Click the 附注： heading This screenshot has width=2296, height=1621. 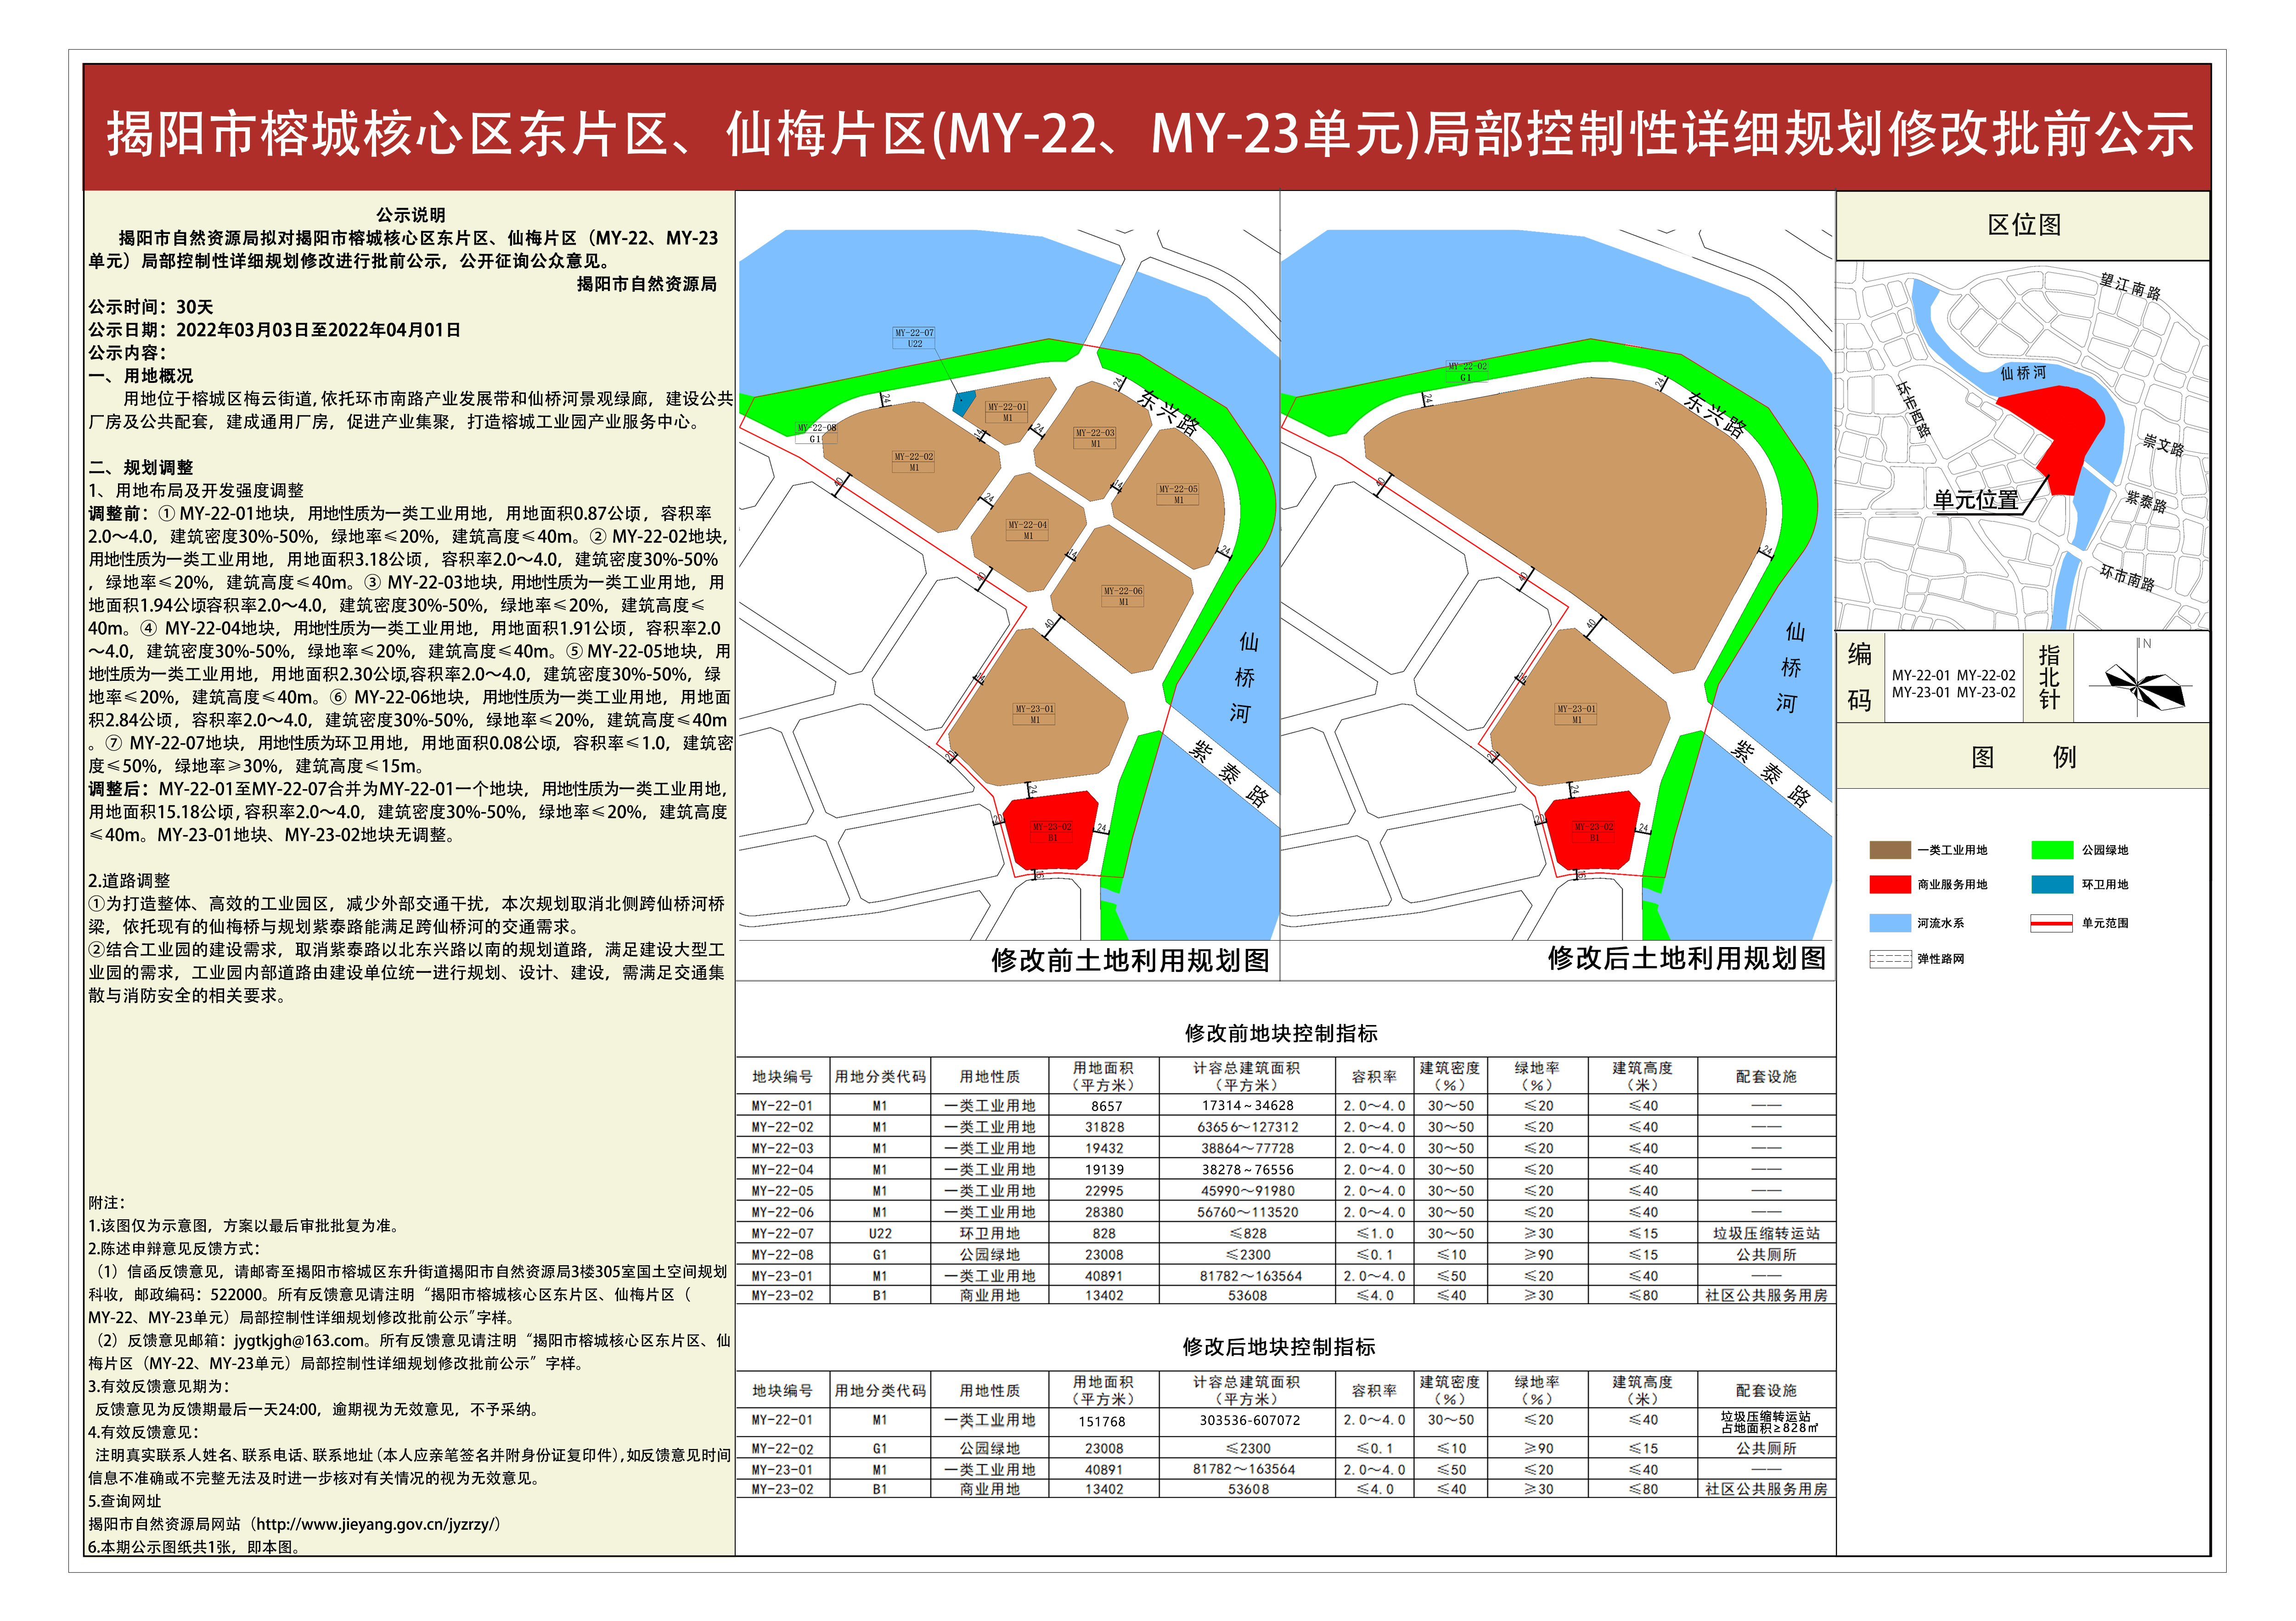(x=107, y=1203)
